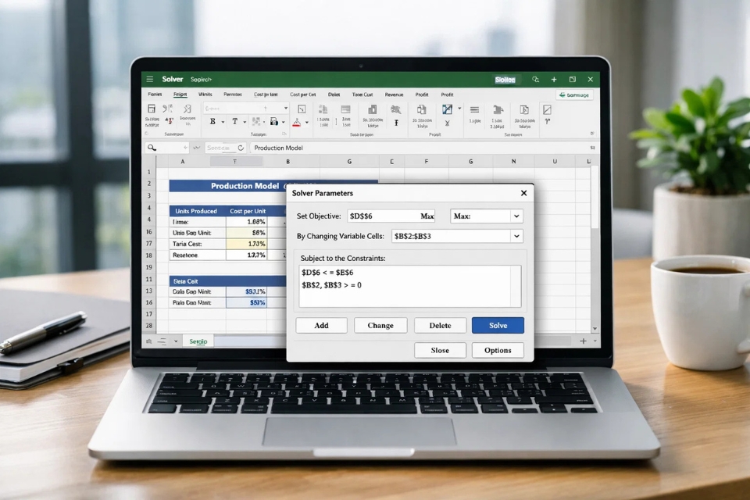
Task: Expand the By Changing Variable Cells dropdown
Action: click(517, 235)
